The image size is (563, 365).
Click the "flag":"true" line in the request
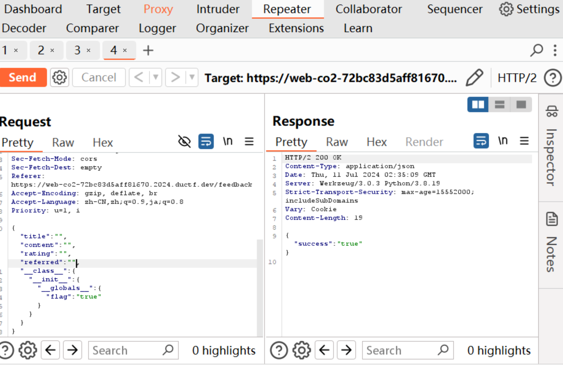pyautogui.click(x=73, y=297)
